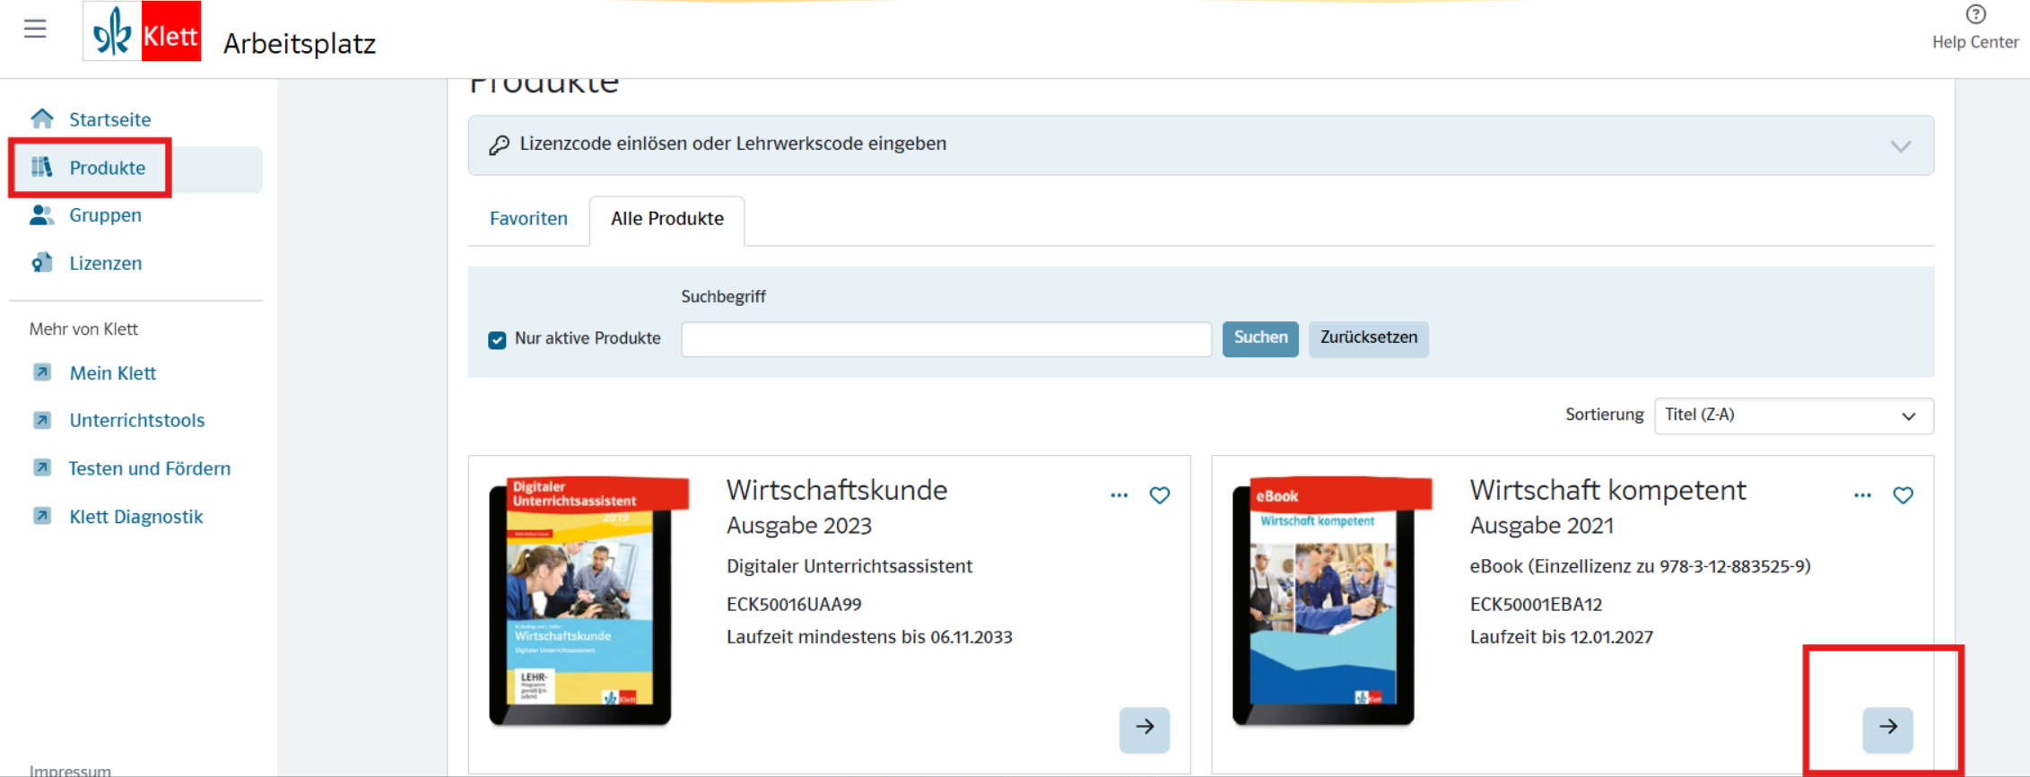Open the Sortierung dropdown Titel (Z-A)
2030x777 pixels.
(1792, 415)
